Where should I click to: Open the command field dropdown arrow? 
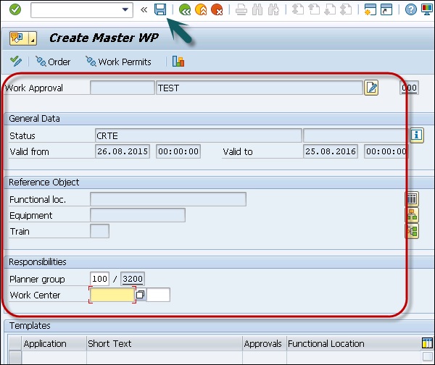pyautogui.click(x=126, y=9)
